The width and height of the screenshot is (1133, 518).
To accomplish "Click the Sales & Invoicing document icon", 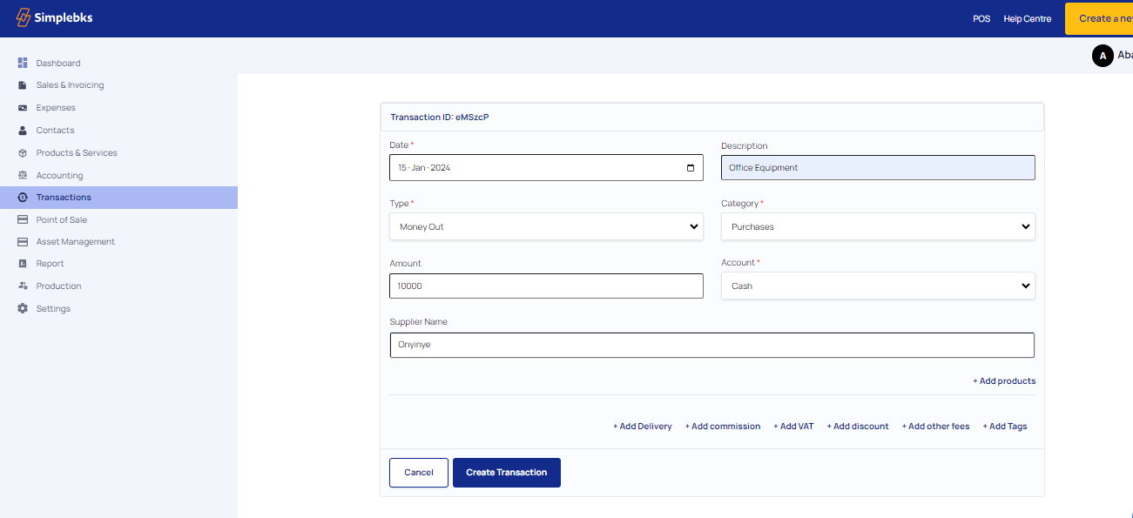I will 23,85.
